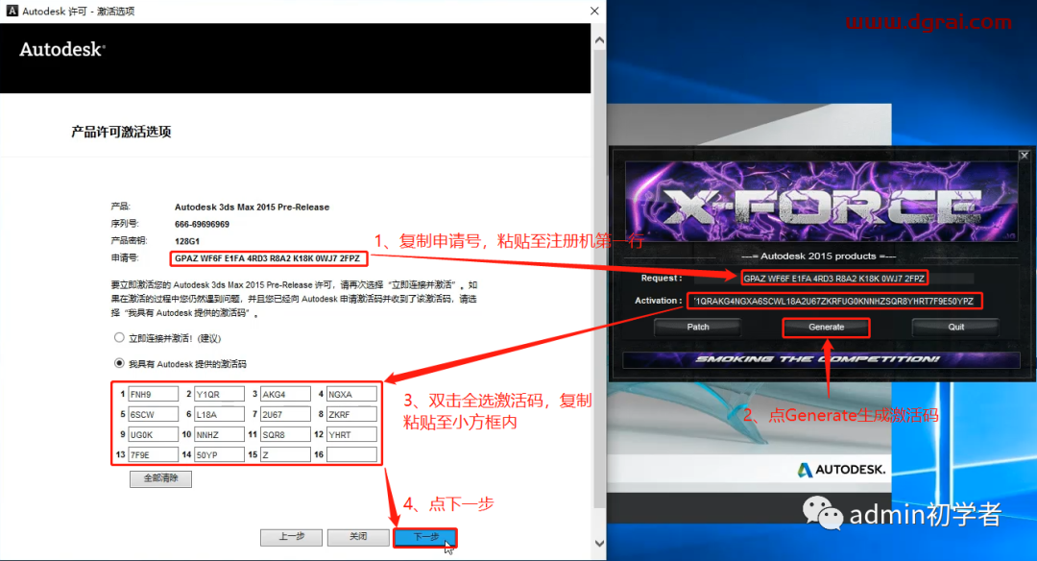
Task: Click activation code field 11 containing SQR8
Action: tap(285, 434)
